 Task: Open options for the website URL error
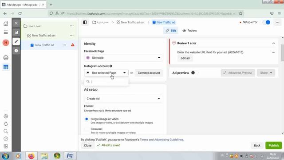pyautogui.click(x=273, y=52)
